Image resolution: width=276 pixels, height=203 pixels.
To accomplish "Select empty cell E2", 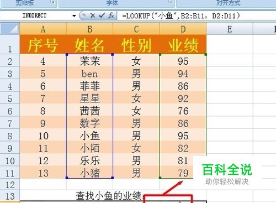I will pos(230,60).
